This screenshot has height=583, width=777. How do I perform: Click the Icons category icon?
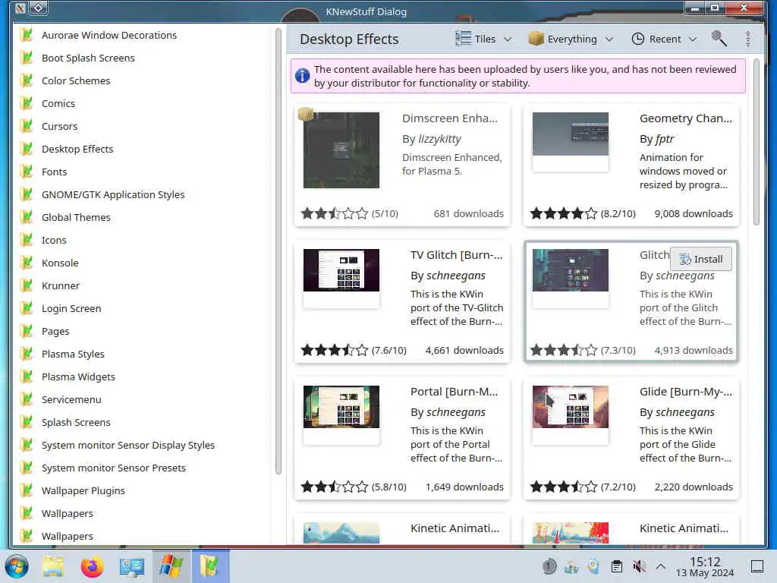27,241
